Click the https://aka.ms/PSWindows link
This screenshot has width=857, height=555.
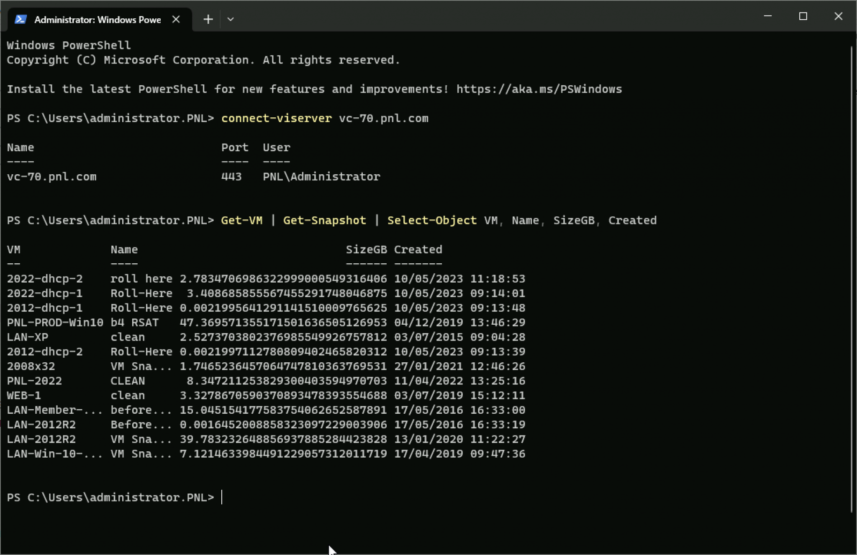point(539,89)
